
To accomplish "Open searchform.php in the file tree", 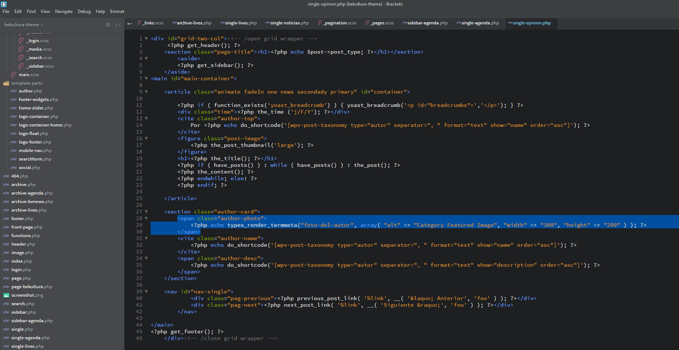I will (x=35, y=159).
